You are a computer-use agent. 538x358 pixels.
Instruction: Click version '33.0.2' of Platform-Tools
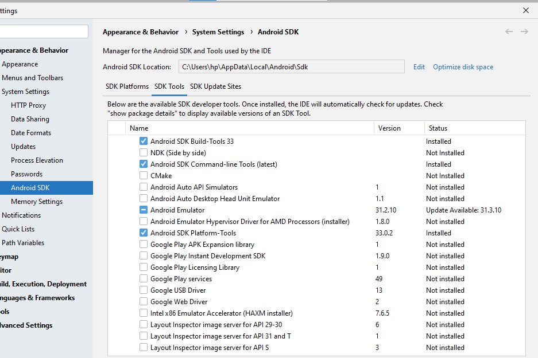point(384,233)
